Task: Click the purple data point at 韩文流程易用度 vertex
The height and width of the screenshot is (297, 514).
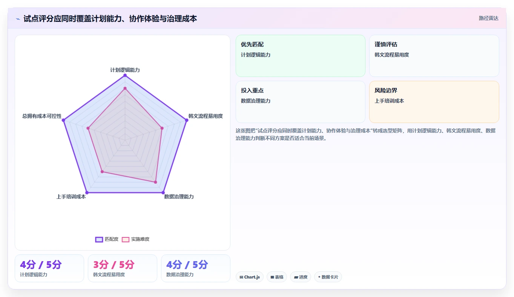Action: tap(187, 120)
